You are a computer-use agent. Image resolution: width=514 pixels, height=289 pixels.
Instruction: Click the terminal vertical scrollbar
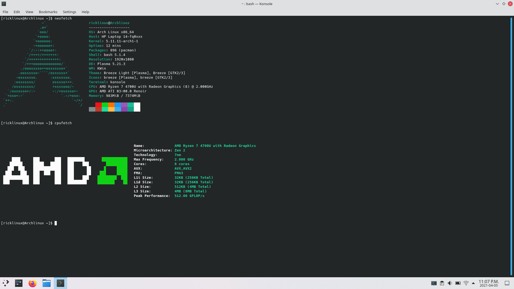[x=511, y=146]
